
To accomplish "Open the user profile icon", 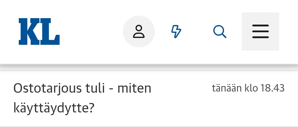I will pyautogui.click(x=139, y=31).
